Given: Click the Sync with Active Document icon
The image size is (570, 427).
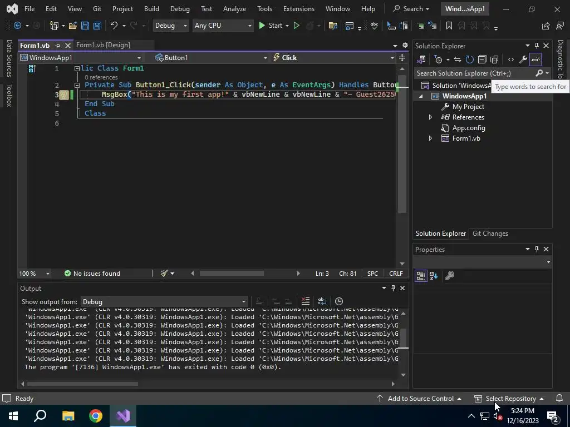Looking at the screenshot, I should (x=458, y=59).
